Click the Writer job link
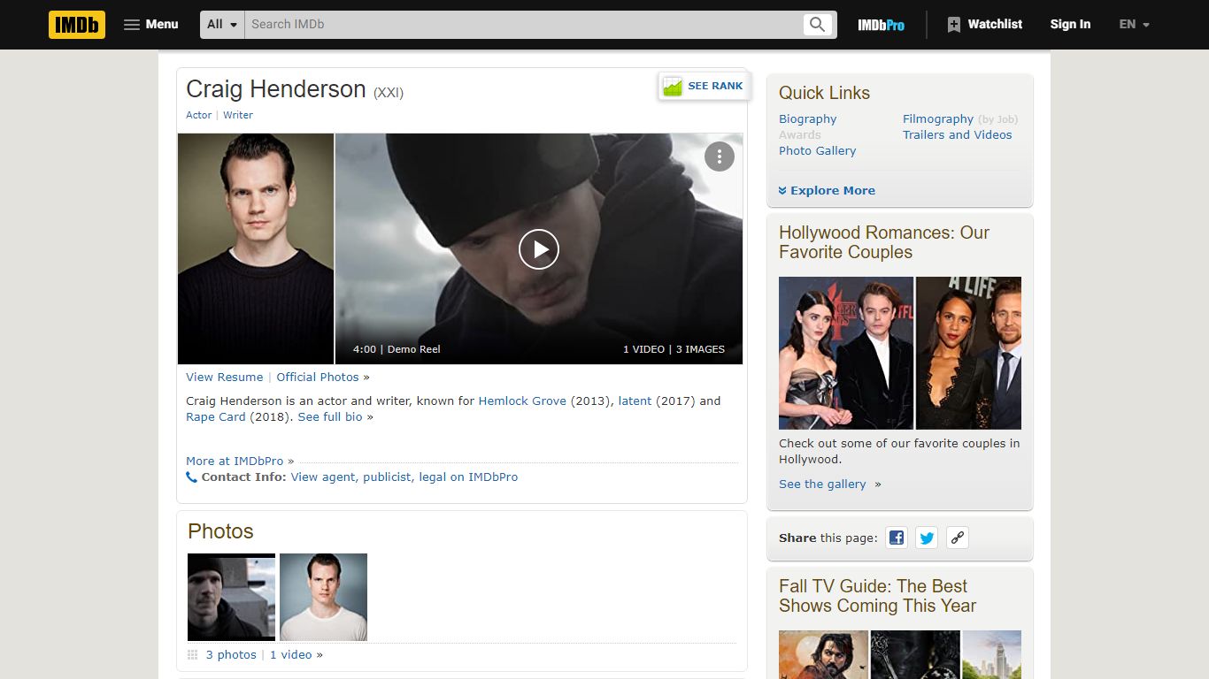Viewport: 1209px width, 679px height. [238, 115]
